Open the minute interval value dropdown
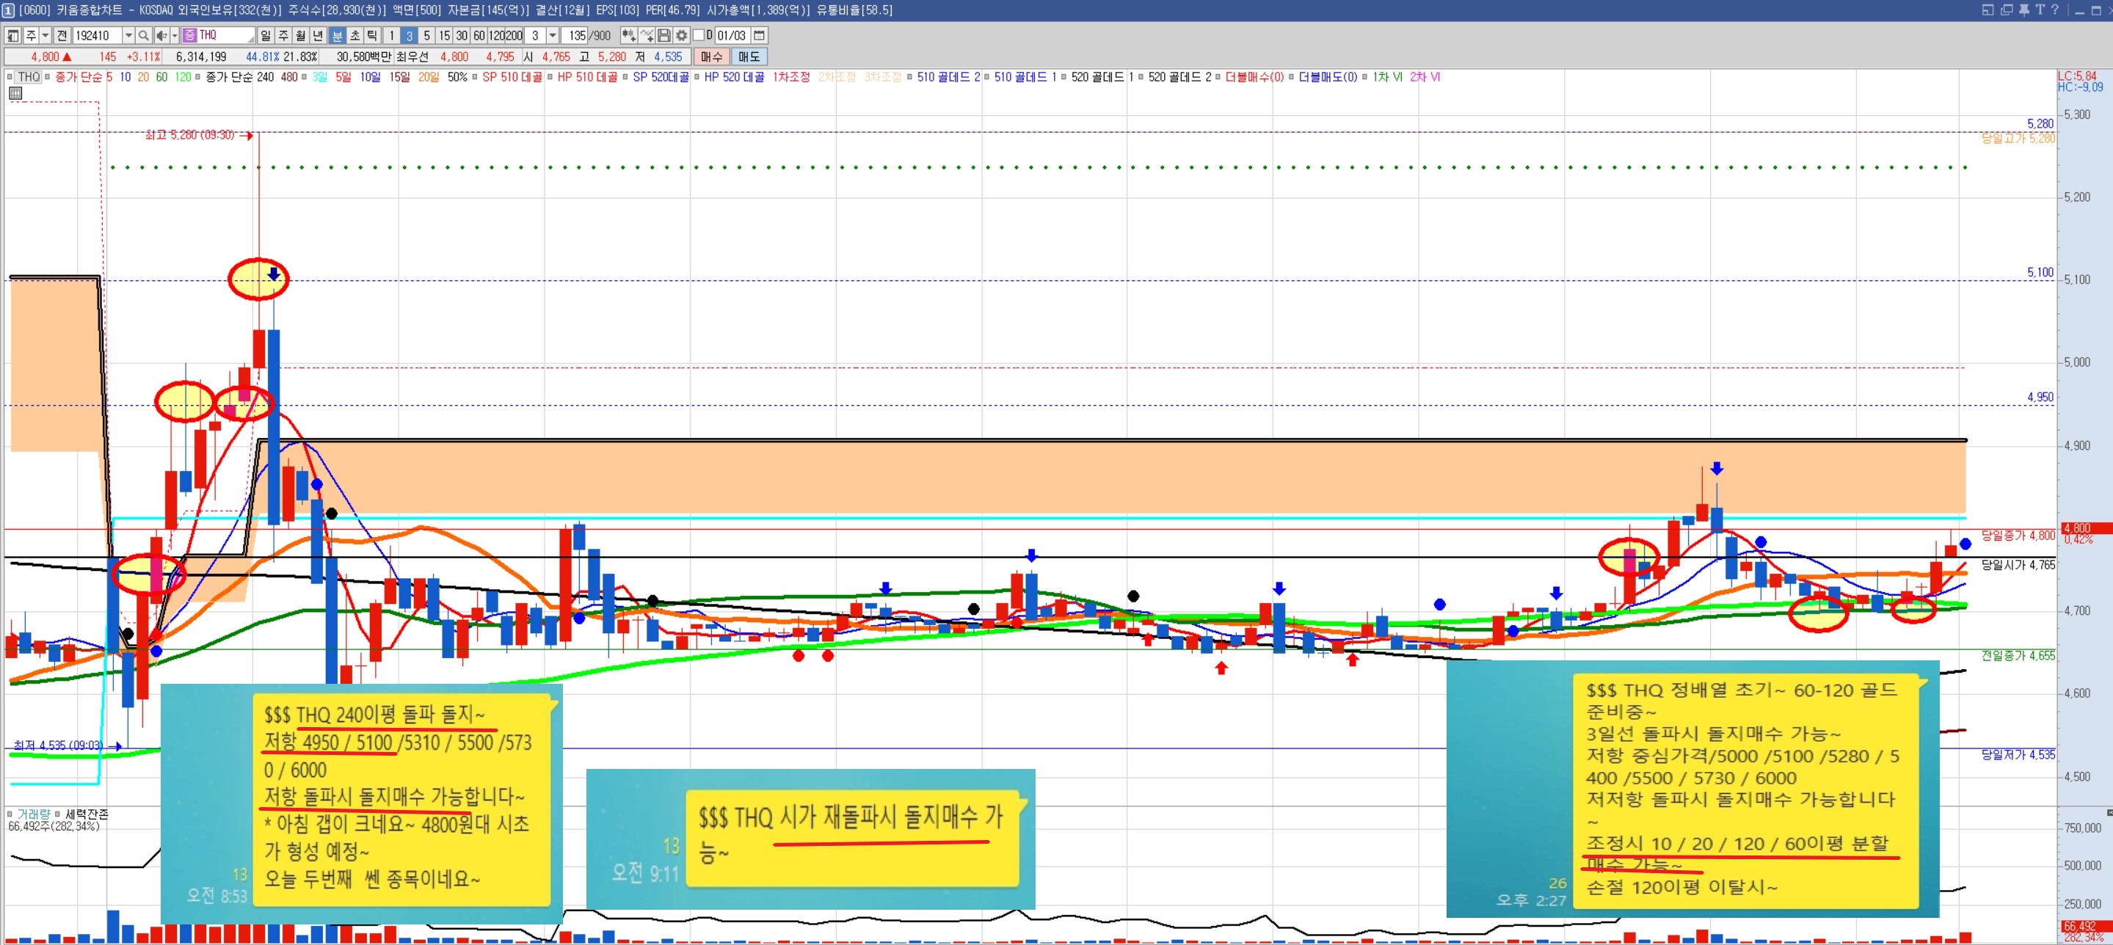This screenshot has width=2113, height=945. (x=552, y=35)
